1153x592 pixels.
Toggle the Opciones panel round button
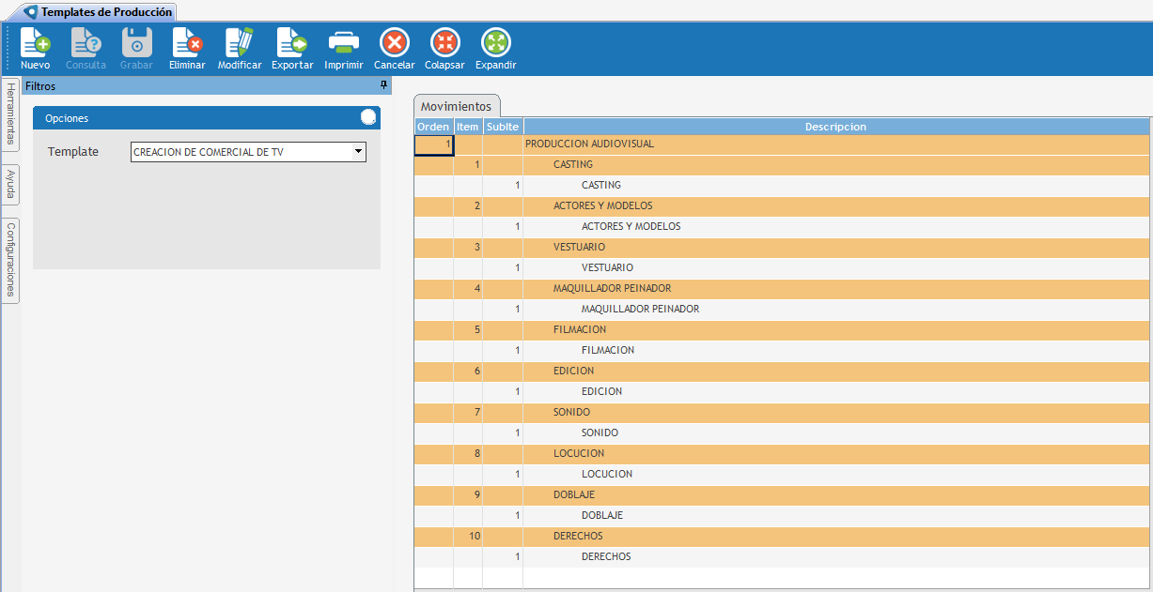(x=368, y=117)
